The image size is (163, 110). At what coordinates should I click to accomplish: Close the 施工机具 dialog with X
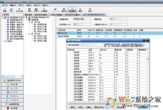coord(146,40)
